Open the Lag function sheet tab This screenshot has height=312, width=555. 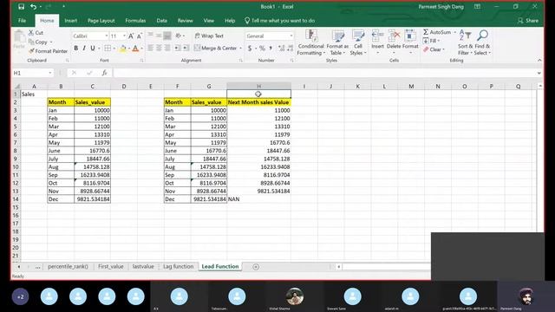pos(178,266)
